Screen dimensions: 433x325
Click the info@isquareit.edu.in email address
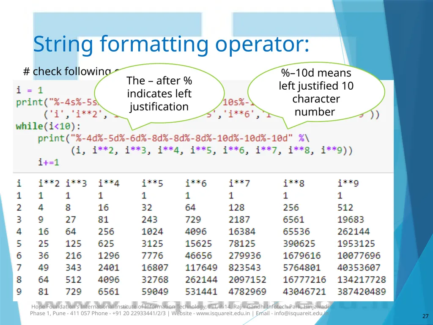pos(301,314)
